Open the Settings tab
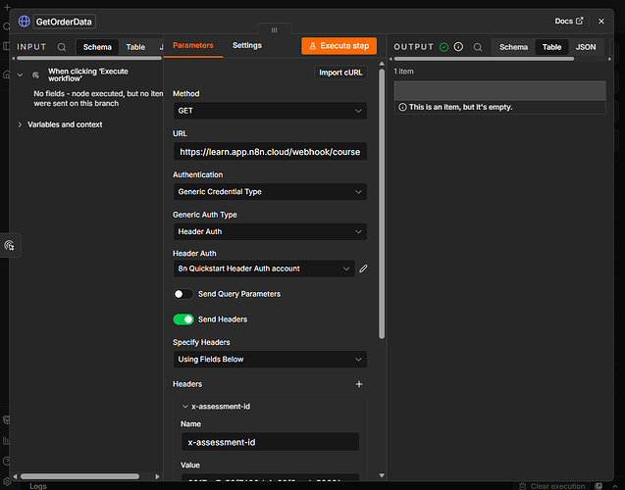This screenshot has height=490, width=625. tap(247, 45)
